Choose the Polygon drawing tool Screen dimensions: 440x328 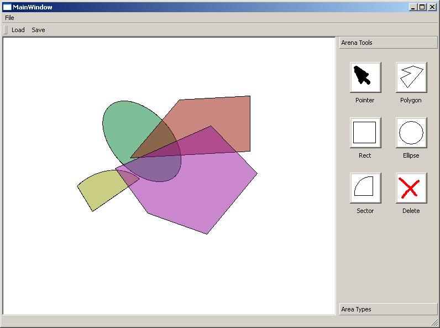(411, 77)
